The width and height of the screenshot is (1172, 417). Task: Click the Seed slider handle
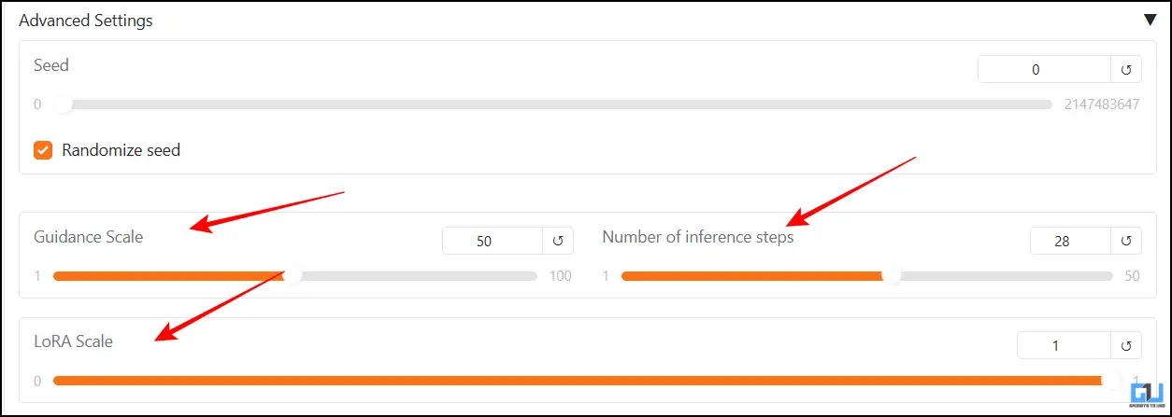pos(63,104)
